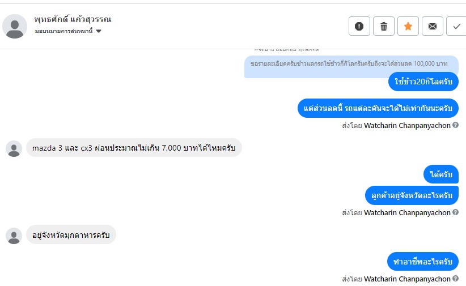Click avatar beside mazda 3 message
The image size is (466, 286).
14,148
